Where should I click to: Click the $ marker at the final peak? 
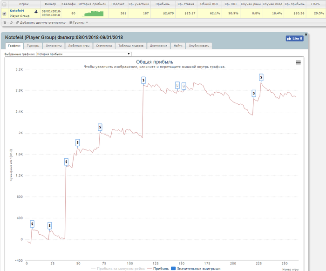click(x=261, y=77)
